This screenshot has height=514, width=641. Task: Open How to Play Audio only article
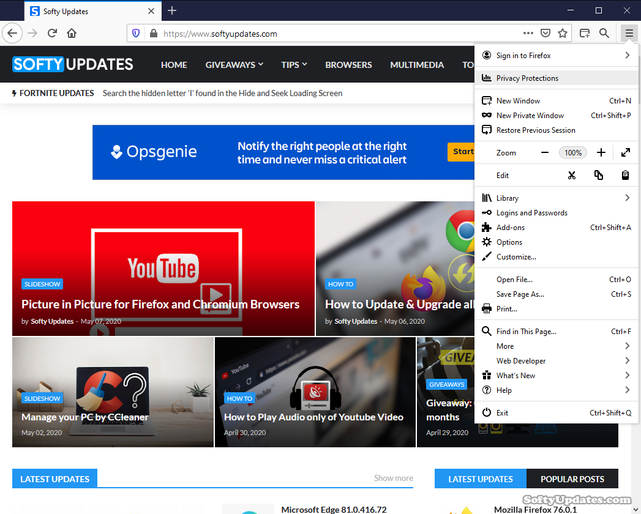[313, 417]
